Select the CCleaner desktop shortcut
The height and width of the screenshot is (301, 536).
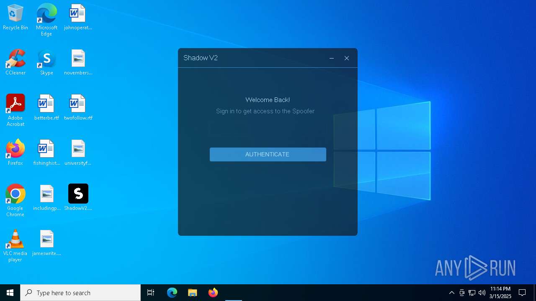pyautogui.click(x=15, y=63)
